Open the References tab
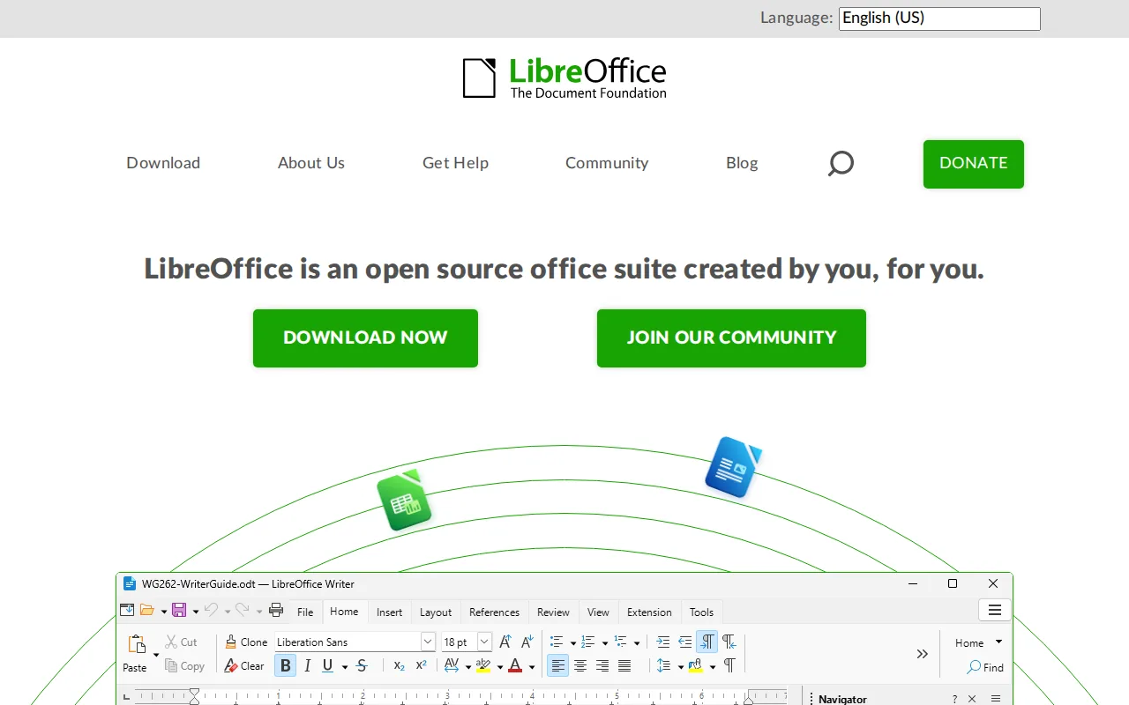The height and width of the screenshot is (705, 1129). (x=494, y=612)
